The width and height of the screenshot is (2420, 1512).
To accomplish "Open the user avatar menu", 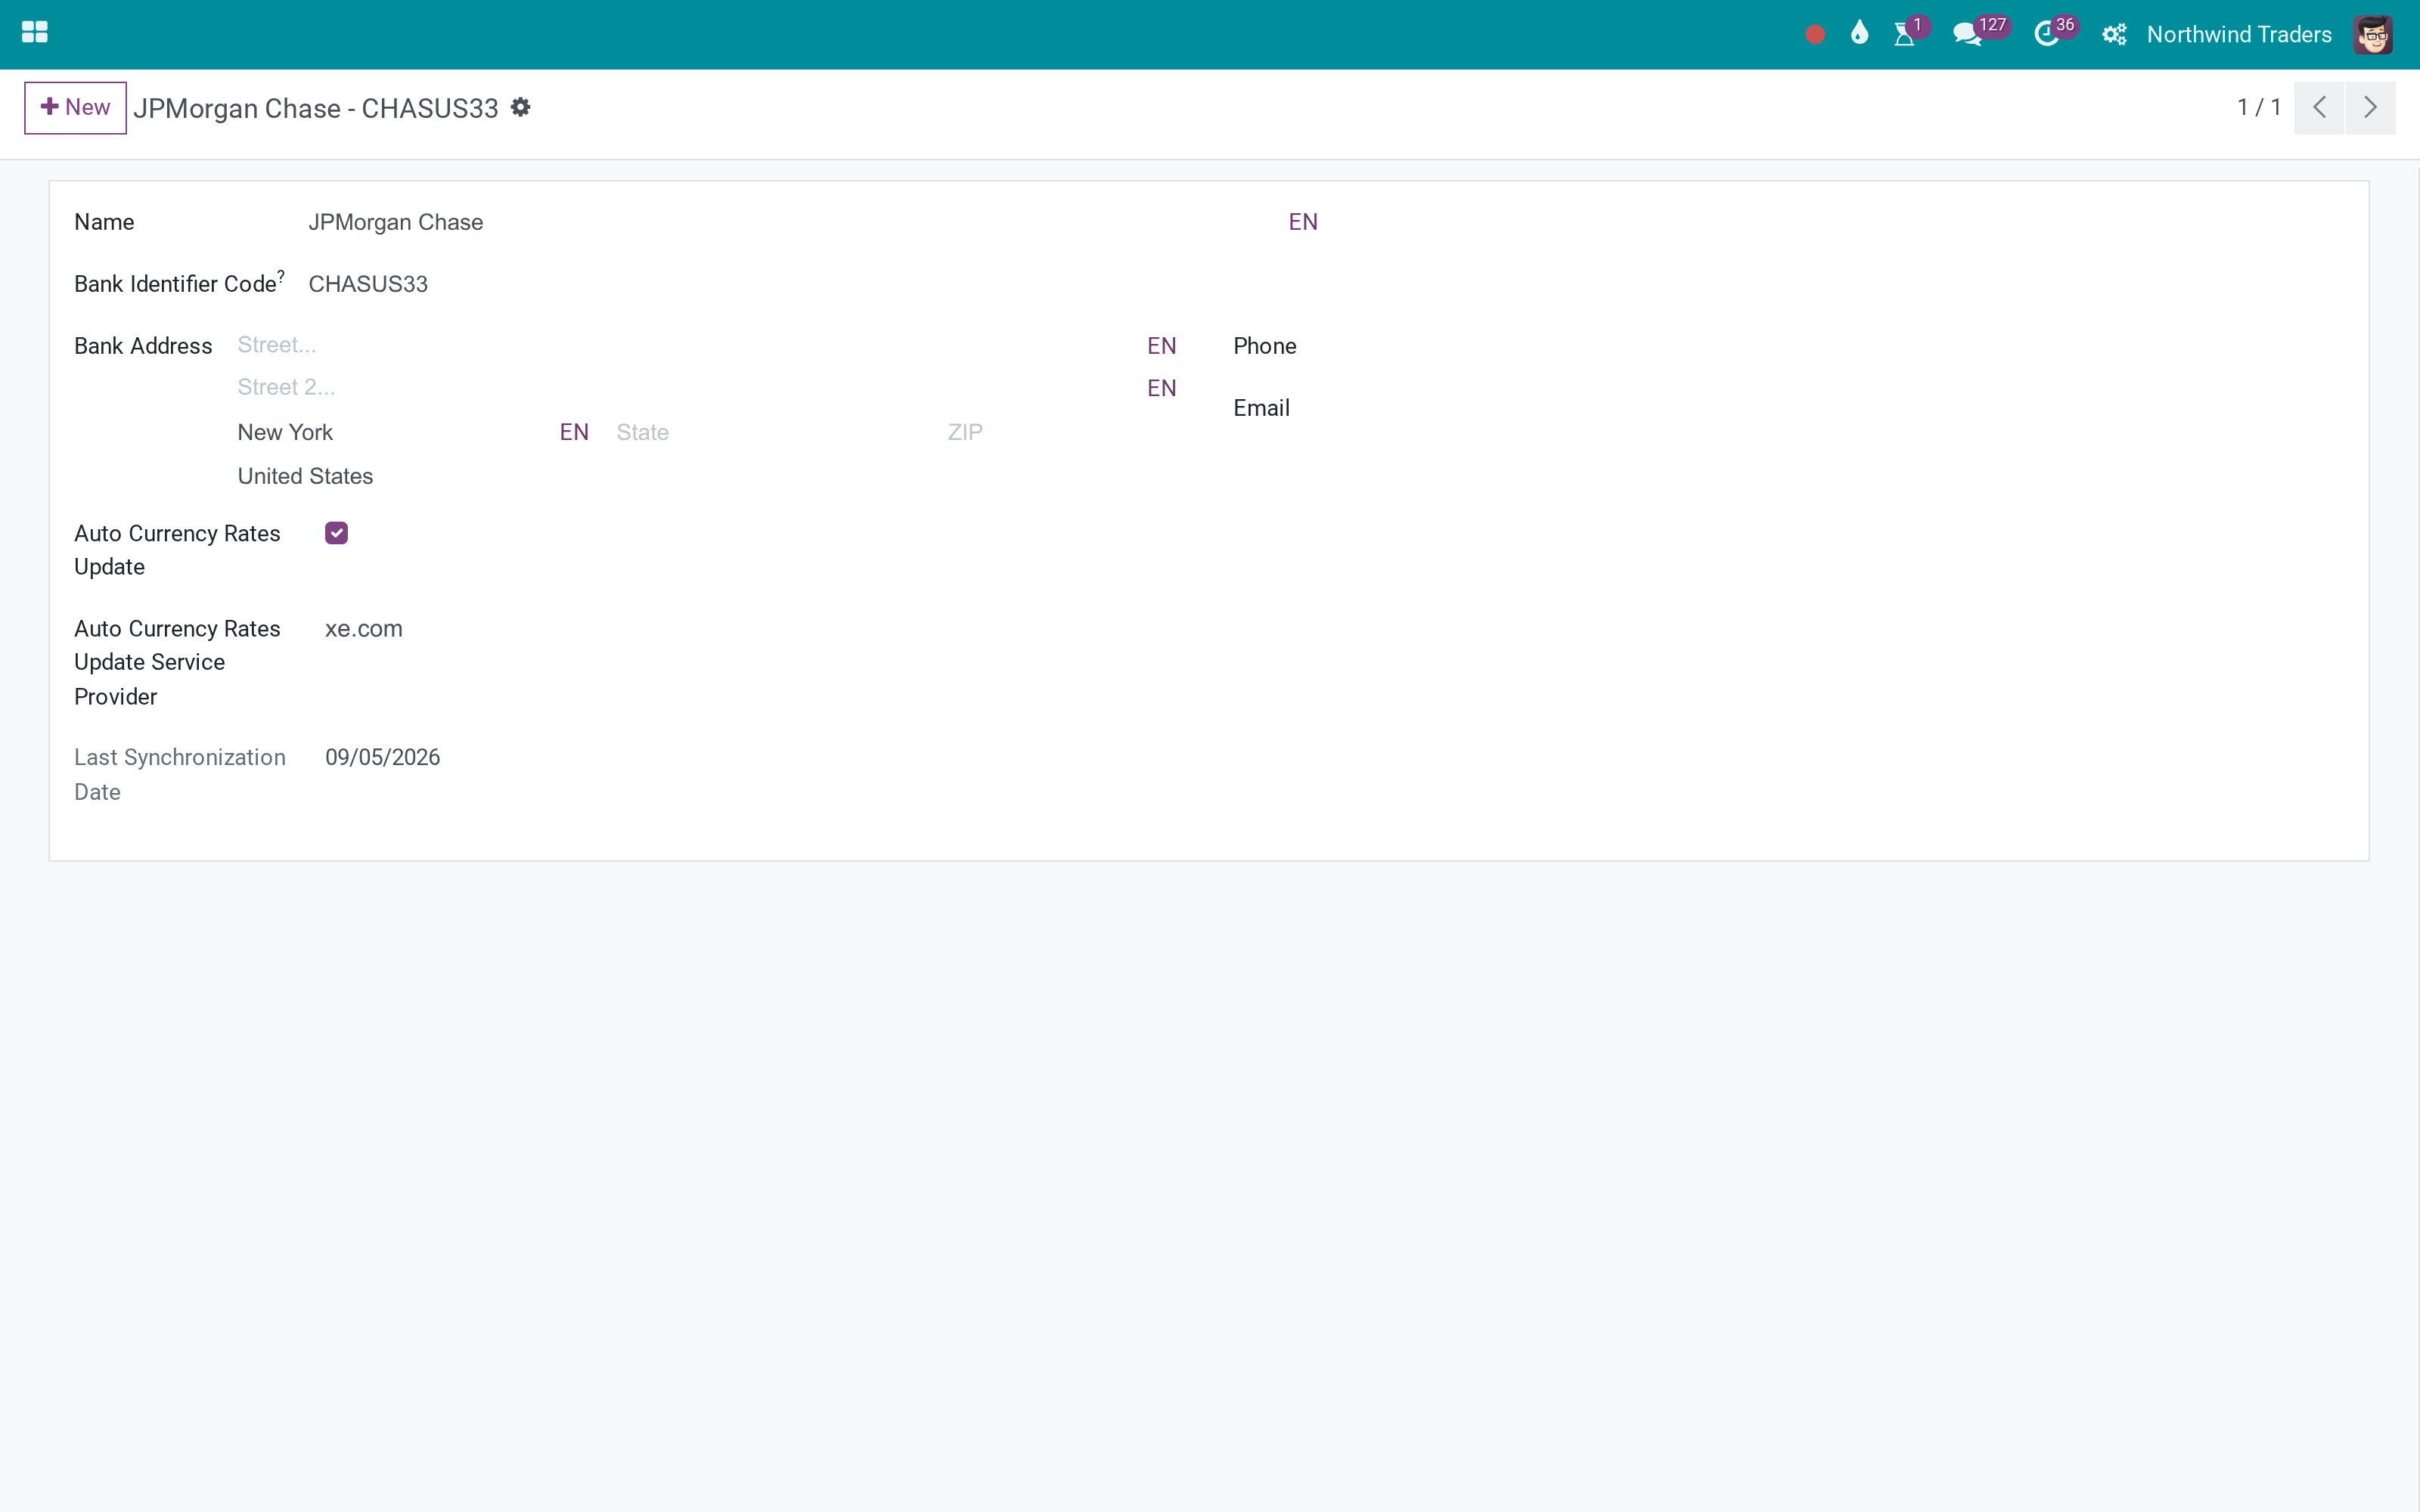I will [2372, 35].
